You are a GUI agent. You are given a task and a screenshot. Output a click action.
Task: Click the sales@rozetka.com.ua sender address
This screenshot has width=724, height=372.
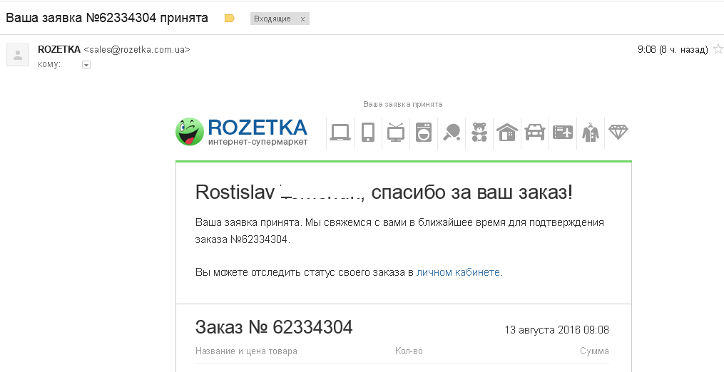[x=137, y=49]
